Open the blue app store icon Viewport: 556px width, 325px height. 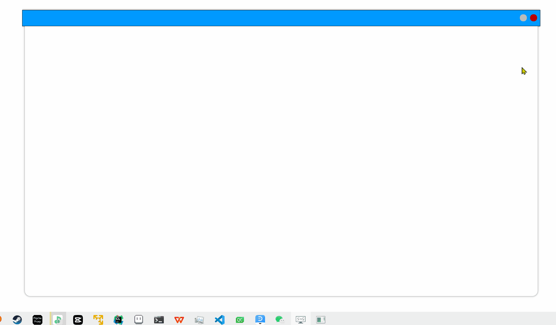[x=260, y=320]
